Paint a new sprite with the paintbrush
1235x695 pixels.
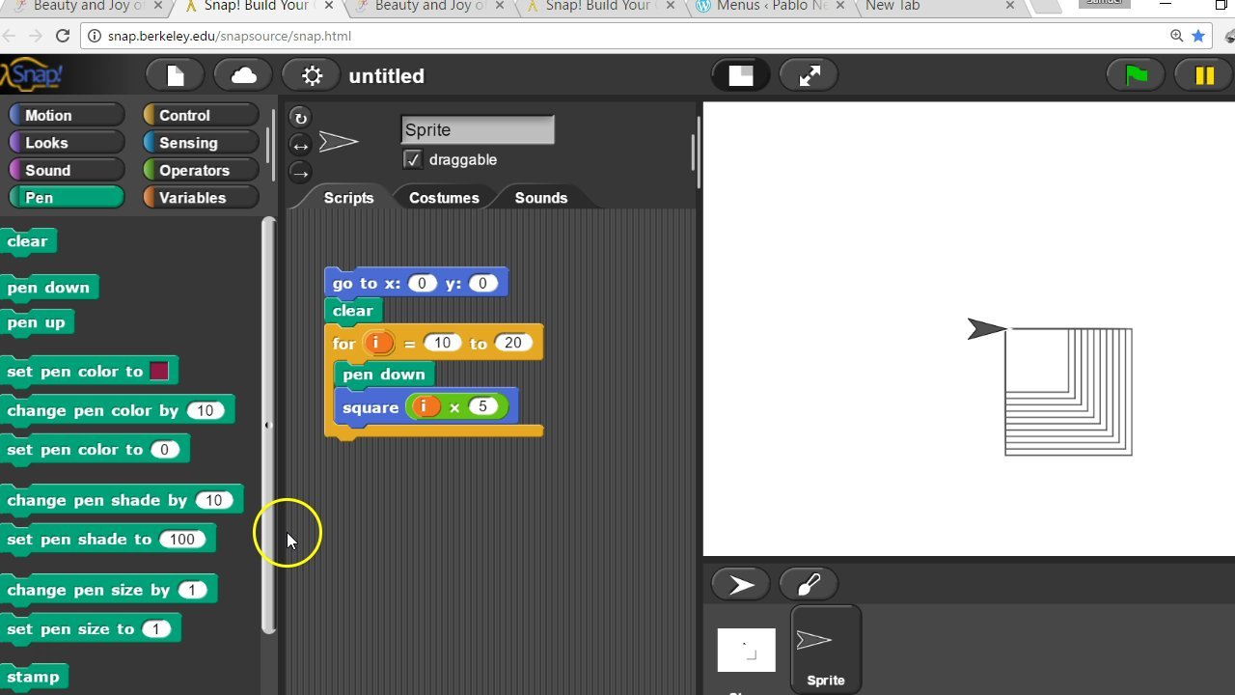(x=809, y=583)
